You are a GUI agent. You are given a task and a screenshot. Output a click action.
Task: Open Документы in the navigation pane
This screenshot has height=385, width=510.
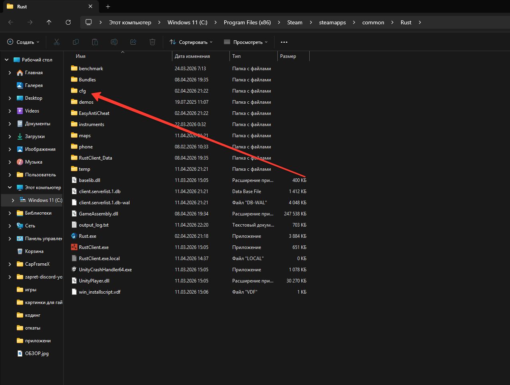(x=34, y=124)
